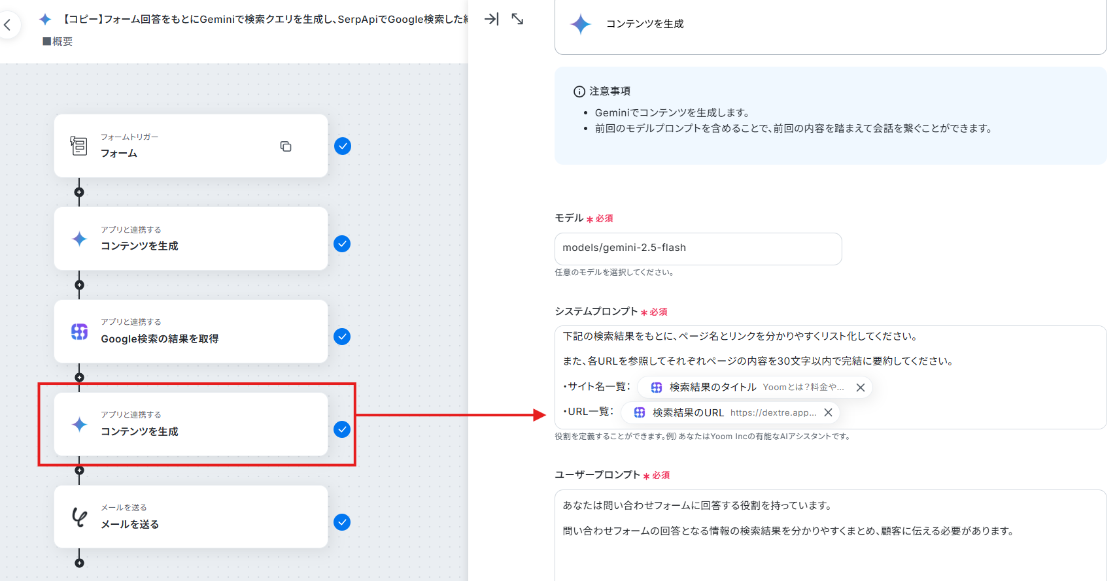Click the back chevron arrow
The width and height of the screenshot is (1115, 581).
coord(7,25)
